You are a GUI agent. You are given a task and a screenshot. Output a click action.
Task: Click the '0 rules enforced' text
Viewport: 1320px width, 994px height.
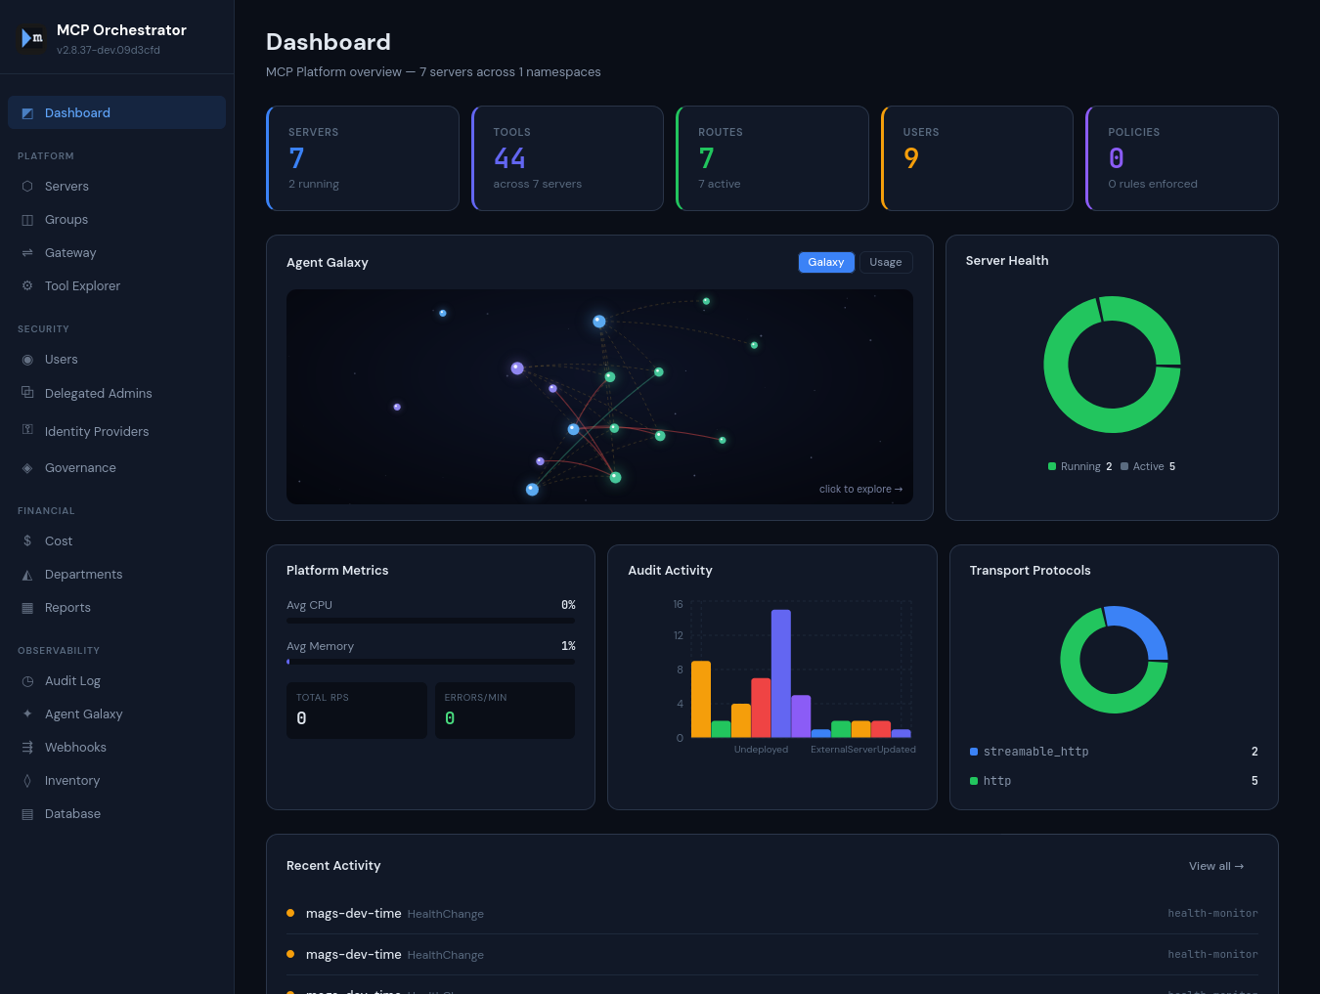tap(1153, 184)
